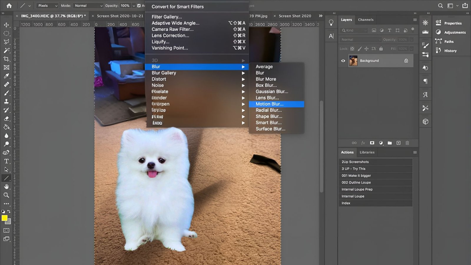Toggle Lock transparent pixels icon
The width and height of the screenshot is (471, 265).
pos(352,49)
